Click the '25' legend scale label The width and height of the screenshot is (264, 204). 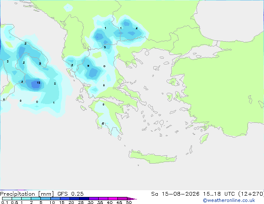(81, 202)
